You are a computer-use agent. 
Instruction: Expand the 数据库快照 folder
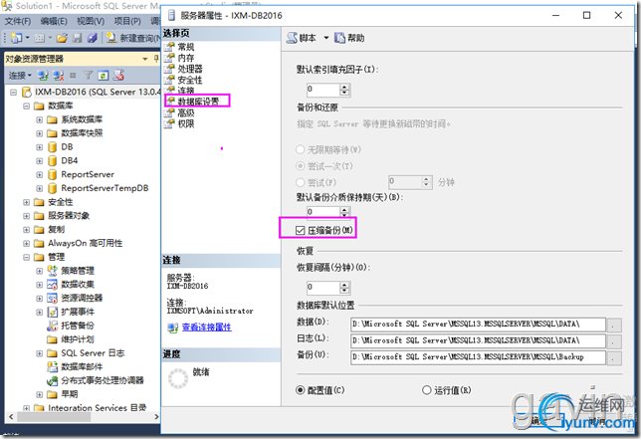(x=39, y=133)
